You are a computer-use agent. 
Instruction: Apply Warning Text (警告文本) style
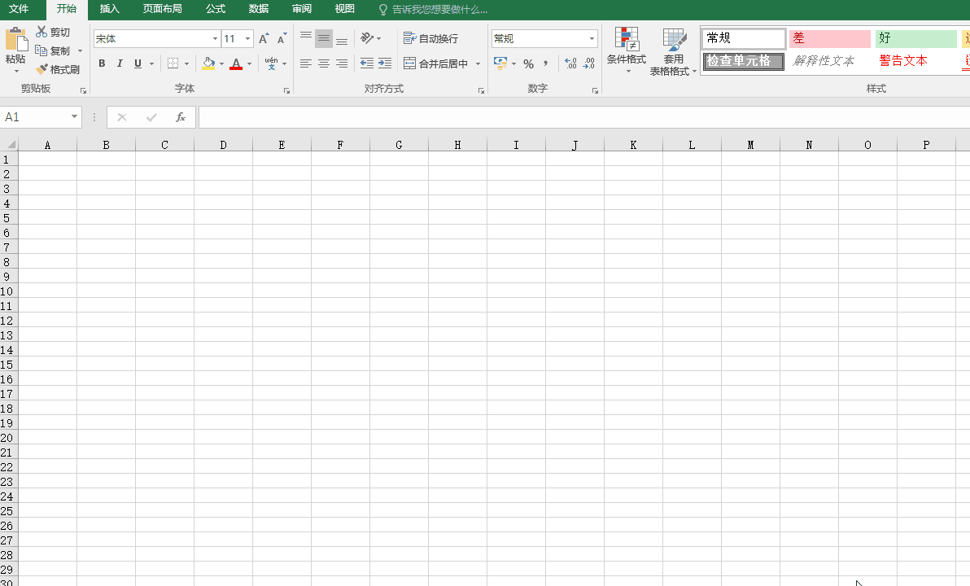coord(915,61)
